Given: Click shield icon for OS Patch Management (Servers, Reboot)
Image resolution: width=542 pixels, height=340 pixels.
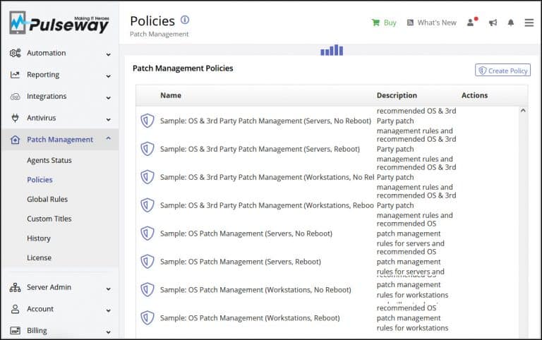Looking at the screenshot, I should point(147,262).
